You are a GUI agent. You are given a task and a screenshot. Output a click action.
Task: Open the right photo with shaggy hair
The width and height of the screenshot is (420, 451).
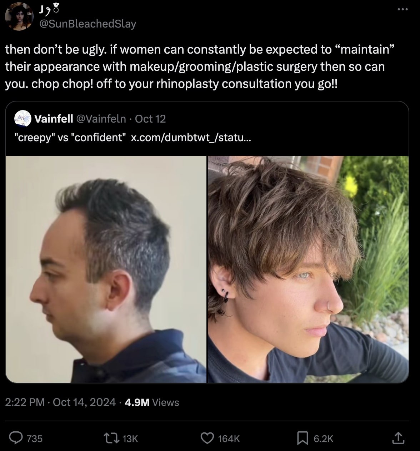308,269
